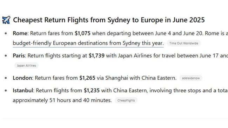
Task: Open the Japan Airlines citation chip
Action: (x=26, y=65)
